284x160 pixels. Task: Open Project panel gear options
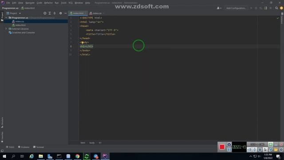click(x=60, y=13)
